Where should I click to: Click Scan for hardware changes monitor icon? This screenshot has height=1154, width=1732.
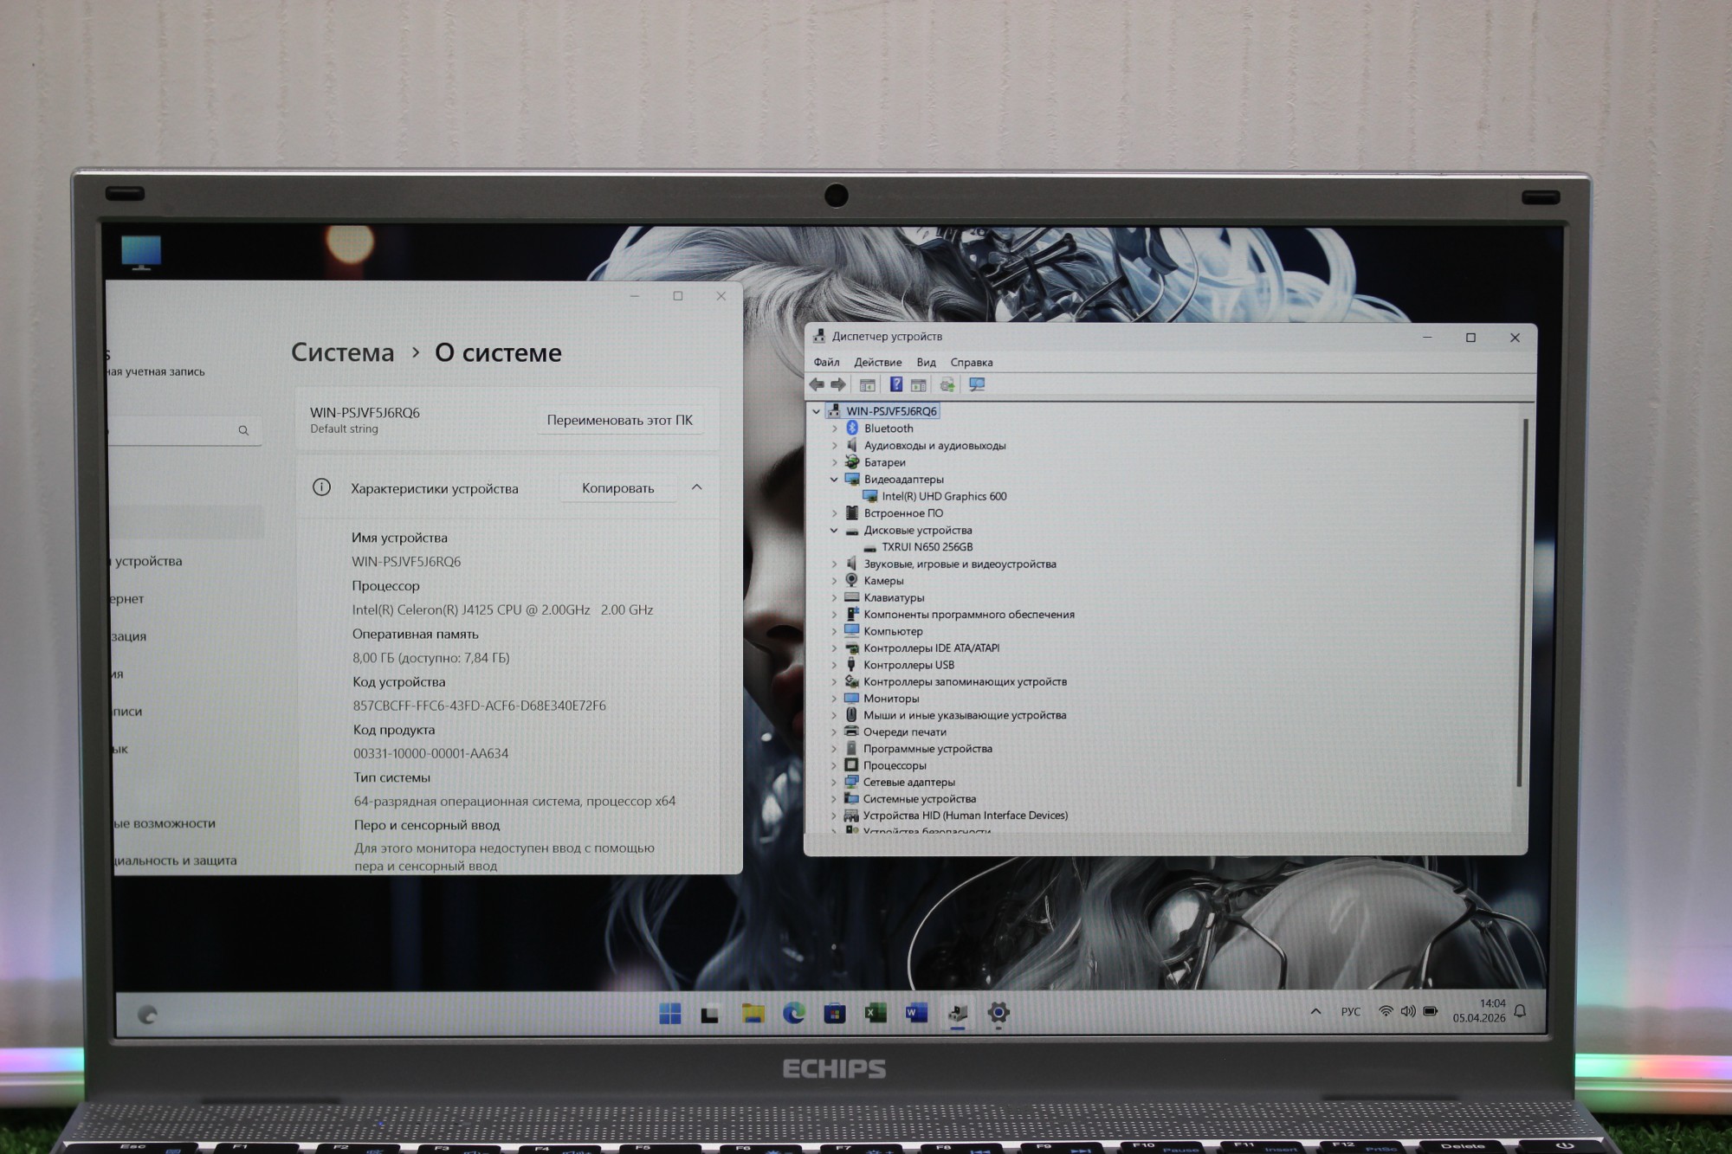(x=977, y=384)
